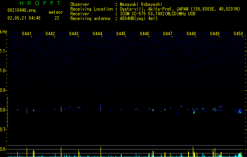Screen dimensions: 247x157
Task: Click the A504HB(yagi 4el) antenna text
Action: [x=139, y=18]
